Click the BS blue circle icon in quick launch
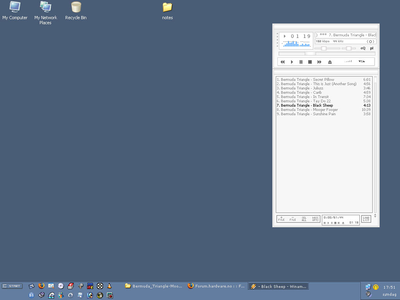 click(x=31, y=295)
